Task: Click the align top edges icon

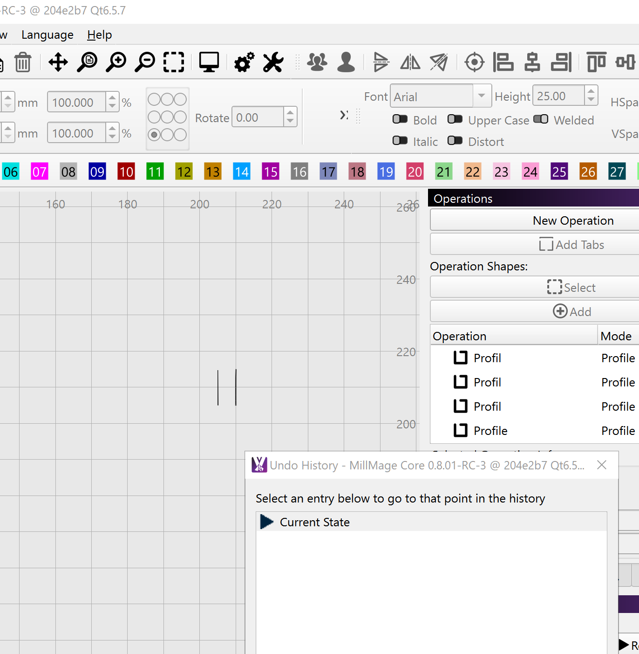Action: (597, 62)
